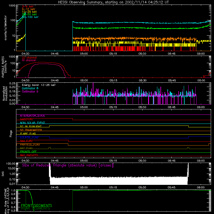Select the red 3-6 keV legend label
214x214 pixels.
(x=28, y=6)
